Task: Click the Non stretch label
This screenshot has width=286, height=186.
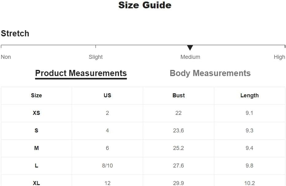Action: coord(6,57)
